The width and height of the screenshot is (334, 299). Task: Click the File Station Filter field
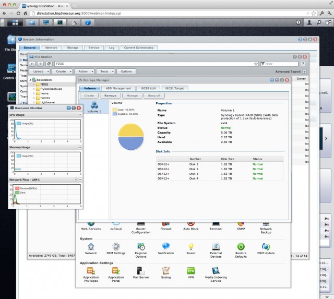click(279, 64)
